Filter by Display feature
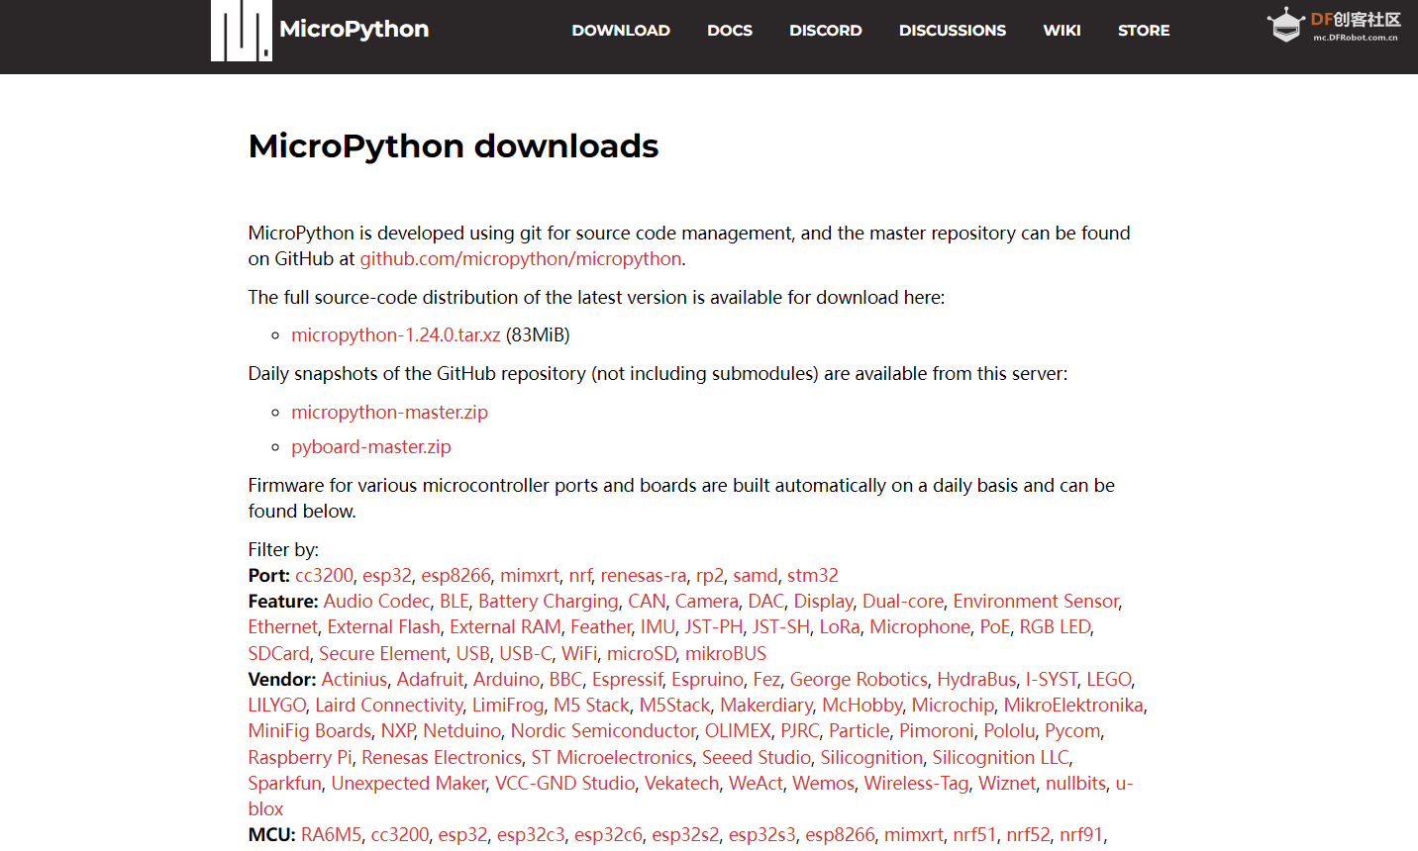This screenshot has width=1418, height=851. pyautogui.click(x=824, y=602)
